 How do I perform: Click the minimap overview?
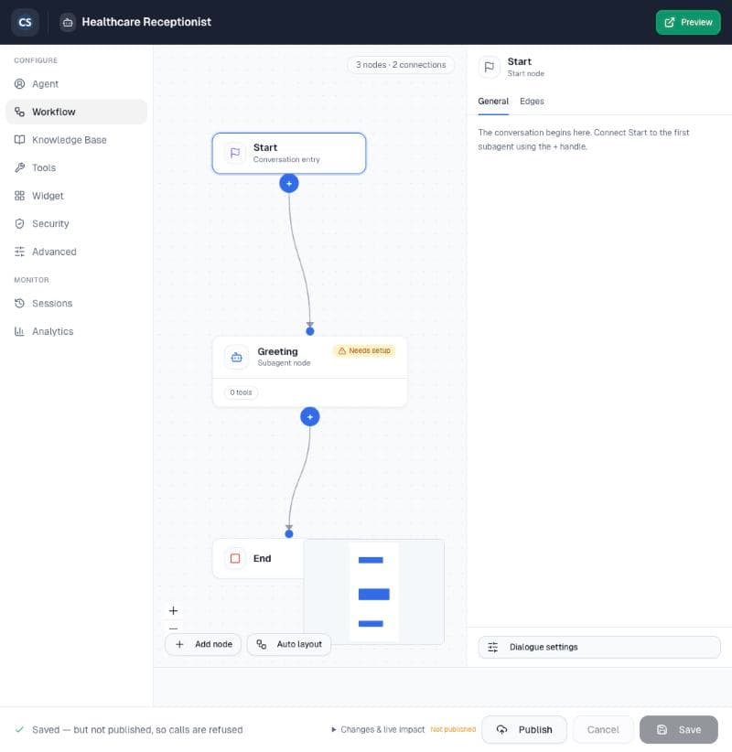(x=374, y=592)
